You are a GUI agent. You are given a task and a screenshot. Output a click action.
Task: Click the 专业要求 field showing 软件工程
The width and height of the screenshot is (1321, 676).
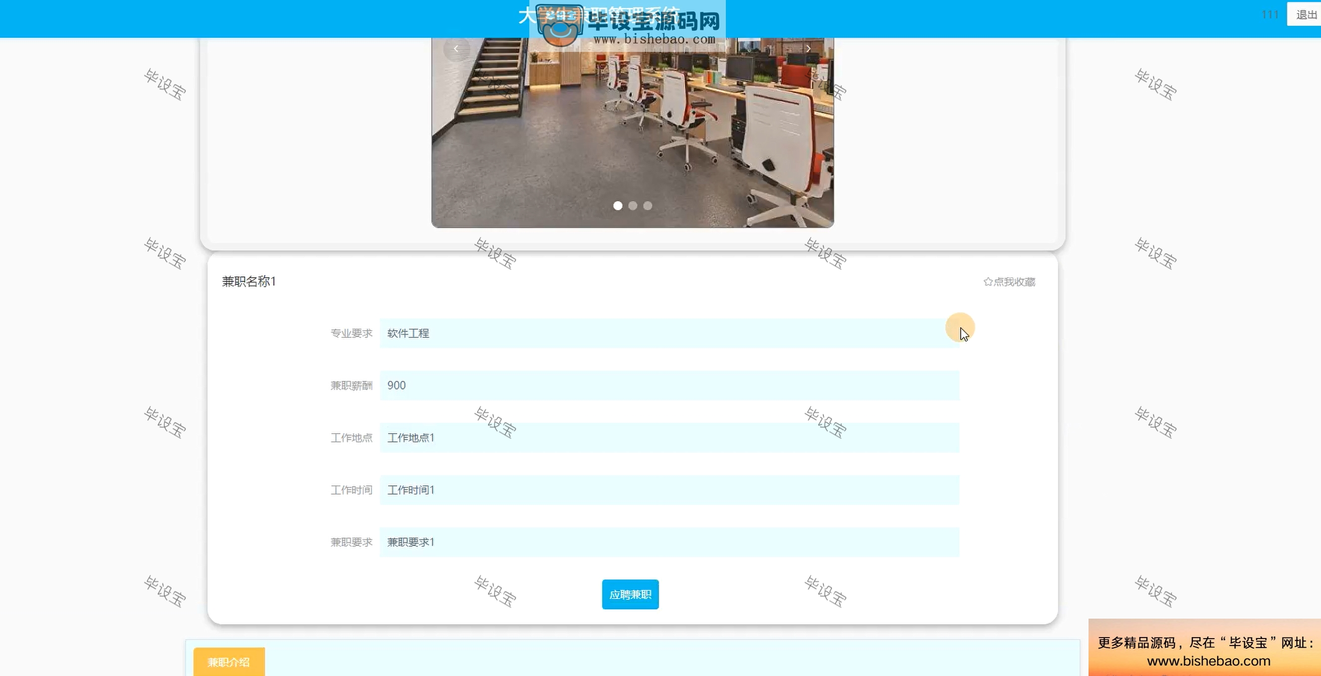(x=669, y=333)
